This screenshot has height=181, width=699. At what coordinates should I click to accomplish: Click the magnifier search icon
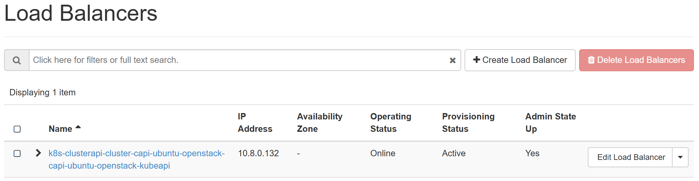17,60
